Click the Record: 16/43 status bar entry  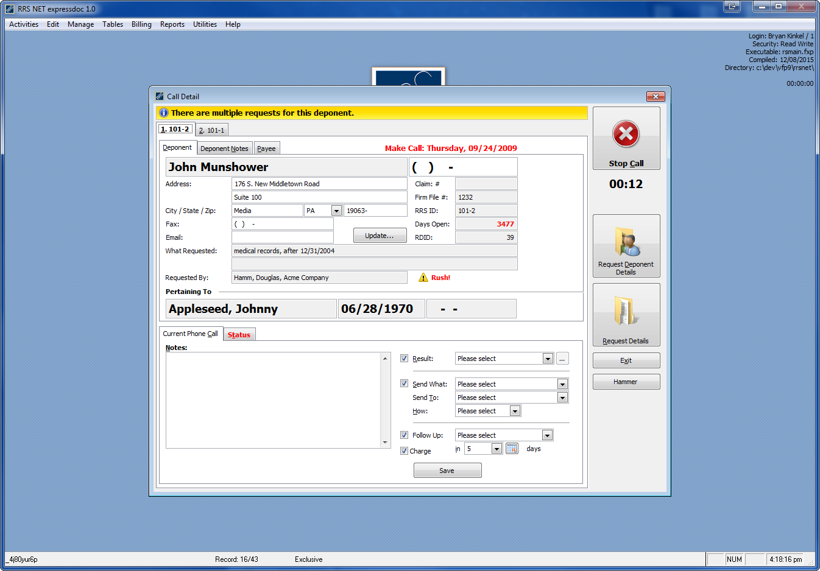pos(236,559)
